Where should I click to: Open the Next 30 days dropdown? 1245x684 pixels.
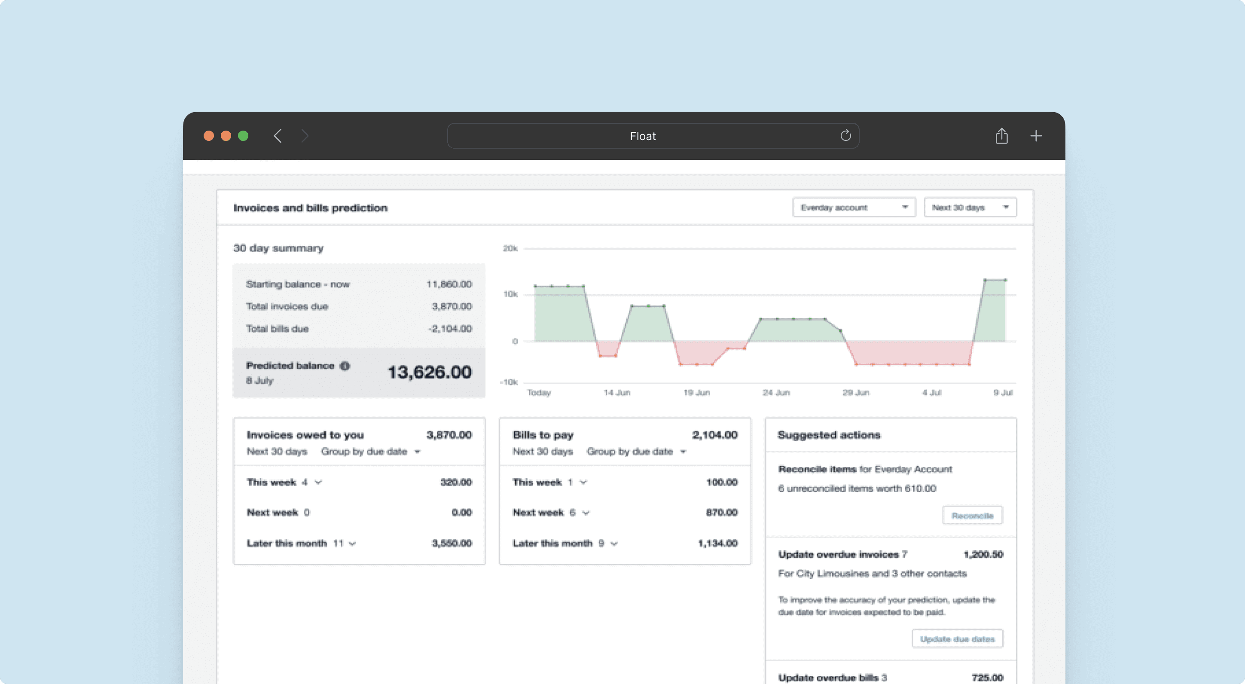(970, 208)
